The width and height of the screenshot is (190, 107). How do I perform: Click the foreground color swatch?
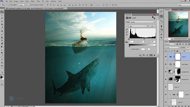pyautogui.click(x=1, y=77)
